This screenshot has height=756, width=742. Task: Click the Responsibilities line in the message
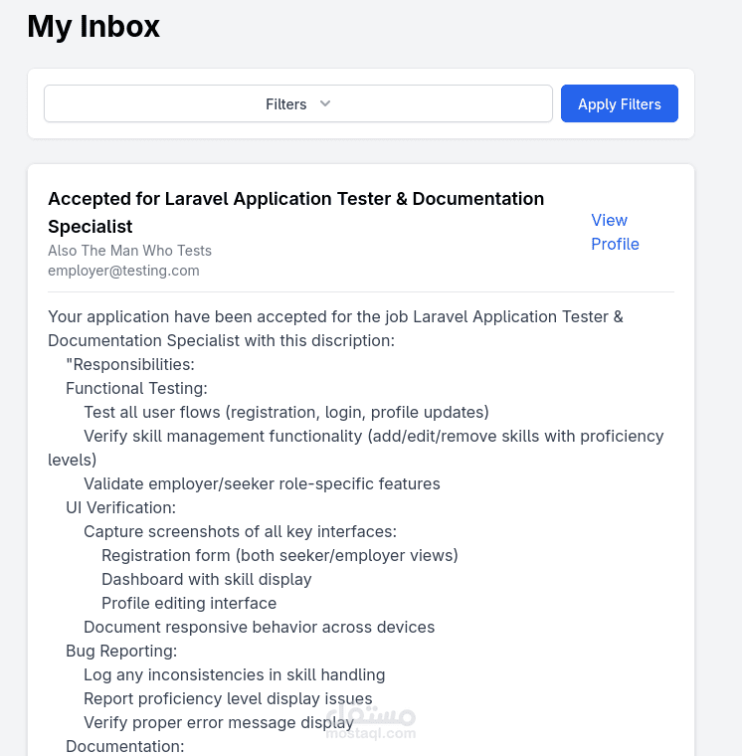130,364
